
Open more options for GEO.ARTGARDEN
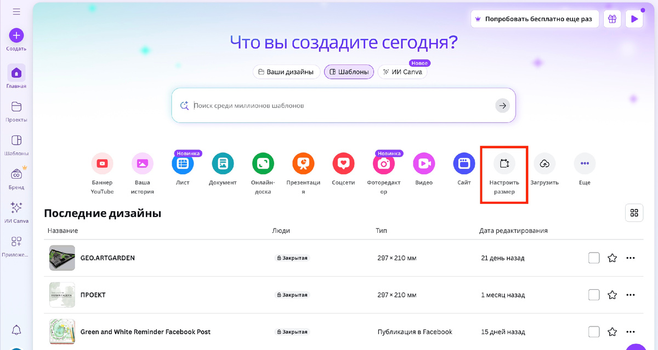631,258
